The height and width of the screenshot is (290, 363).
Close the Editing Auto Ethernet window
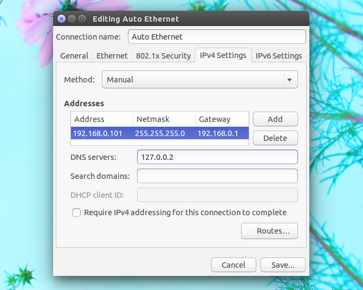click(x=62, y=18)
